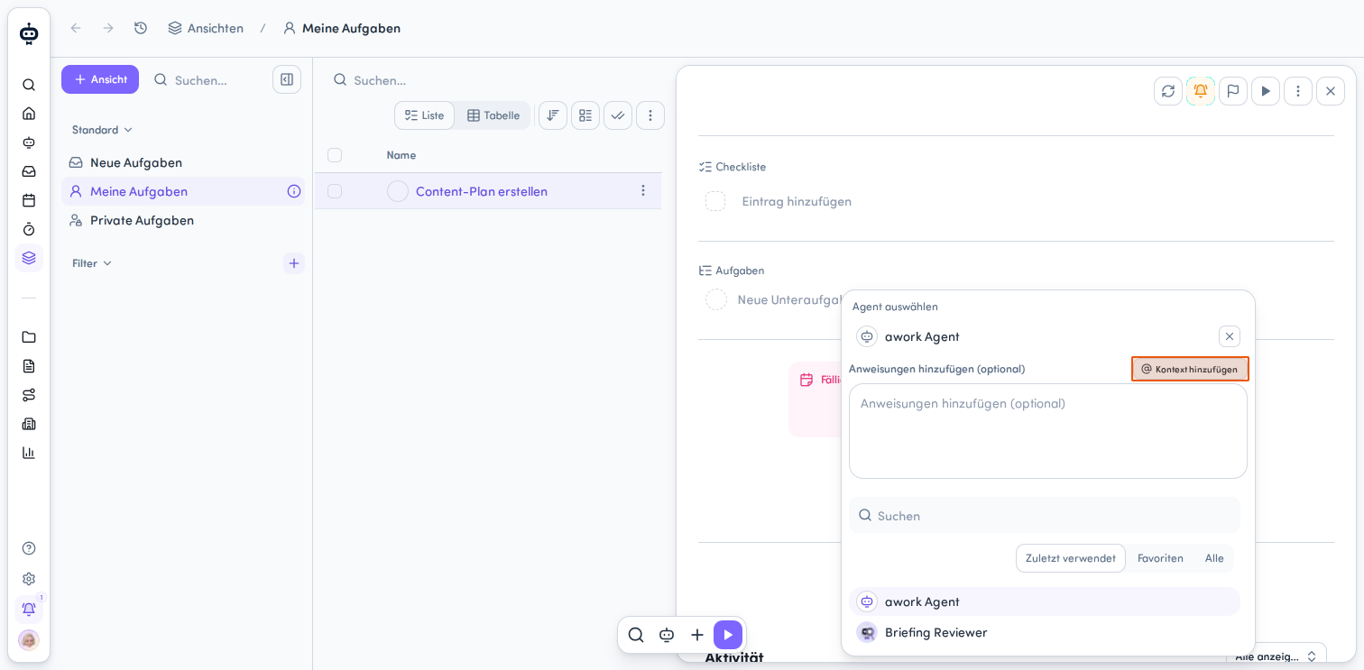The width and height of the screenshot is (1364, 670).
Task: Click the Ansicht add view button
Action: coord(100,79)
